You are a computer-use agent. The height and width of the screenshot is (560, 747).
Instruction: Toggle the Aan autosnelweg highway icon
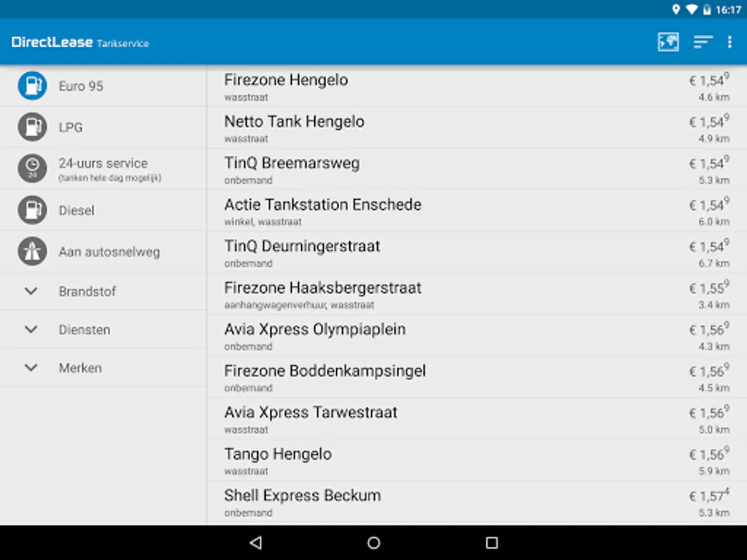(32, 251)
